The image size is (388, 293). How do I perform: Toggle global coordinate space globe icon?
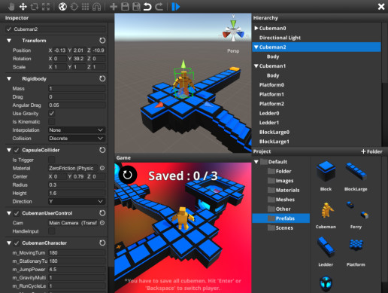pos(62,7)
